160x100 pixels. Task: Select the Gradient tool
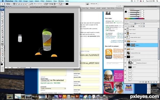click(x=2, y=37)
